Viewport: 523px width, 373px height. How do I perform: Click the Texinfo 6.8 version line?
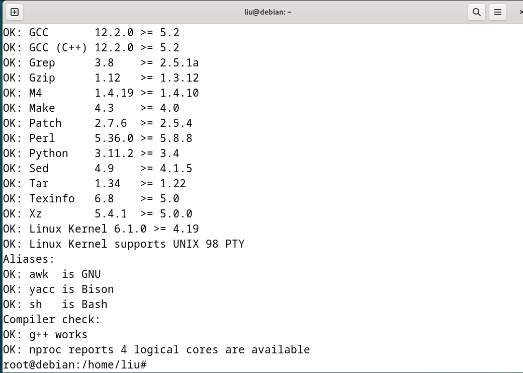pos(91,198)
